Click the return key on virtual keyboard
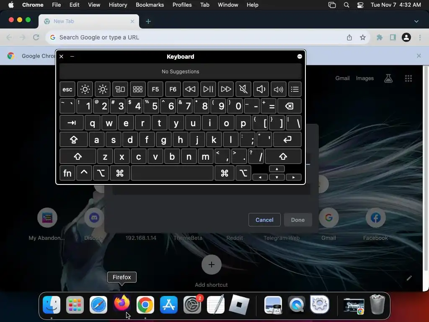Image resolution: width=429 pixels, height=322 pixels. (x=287, y=140)
